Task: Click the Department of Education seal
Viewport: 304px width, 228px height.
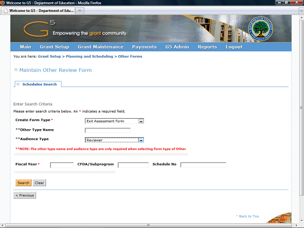Action: pos(261,28)
